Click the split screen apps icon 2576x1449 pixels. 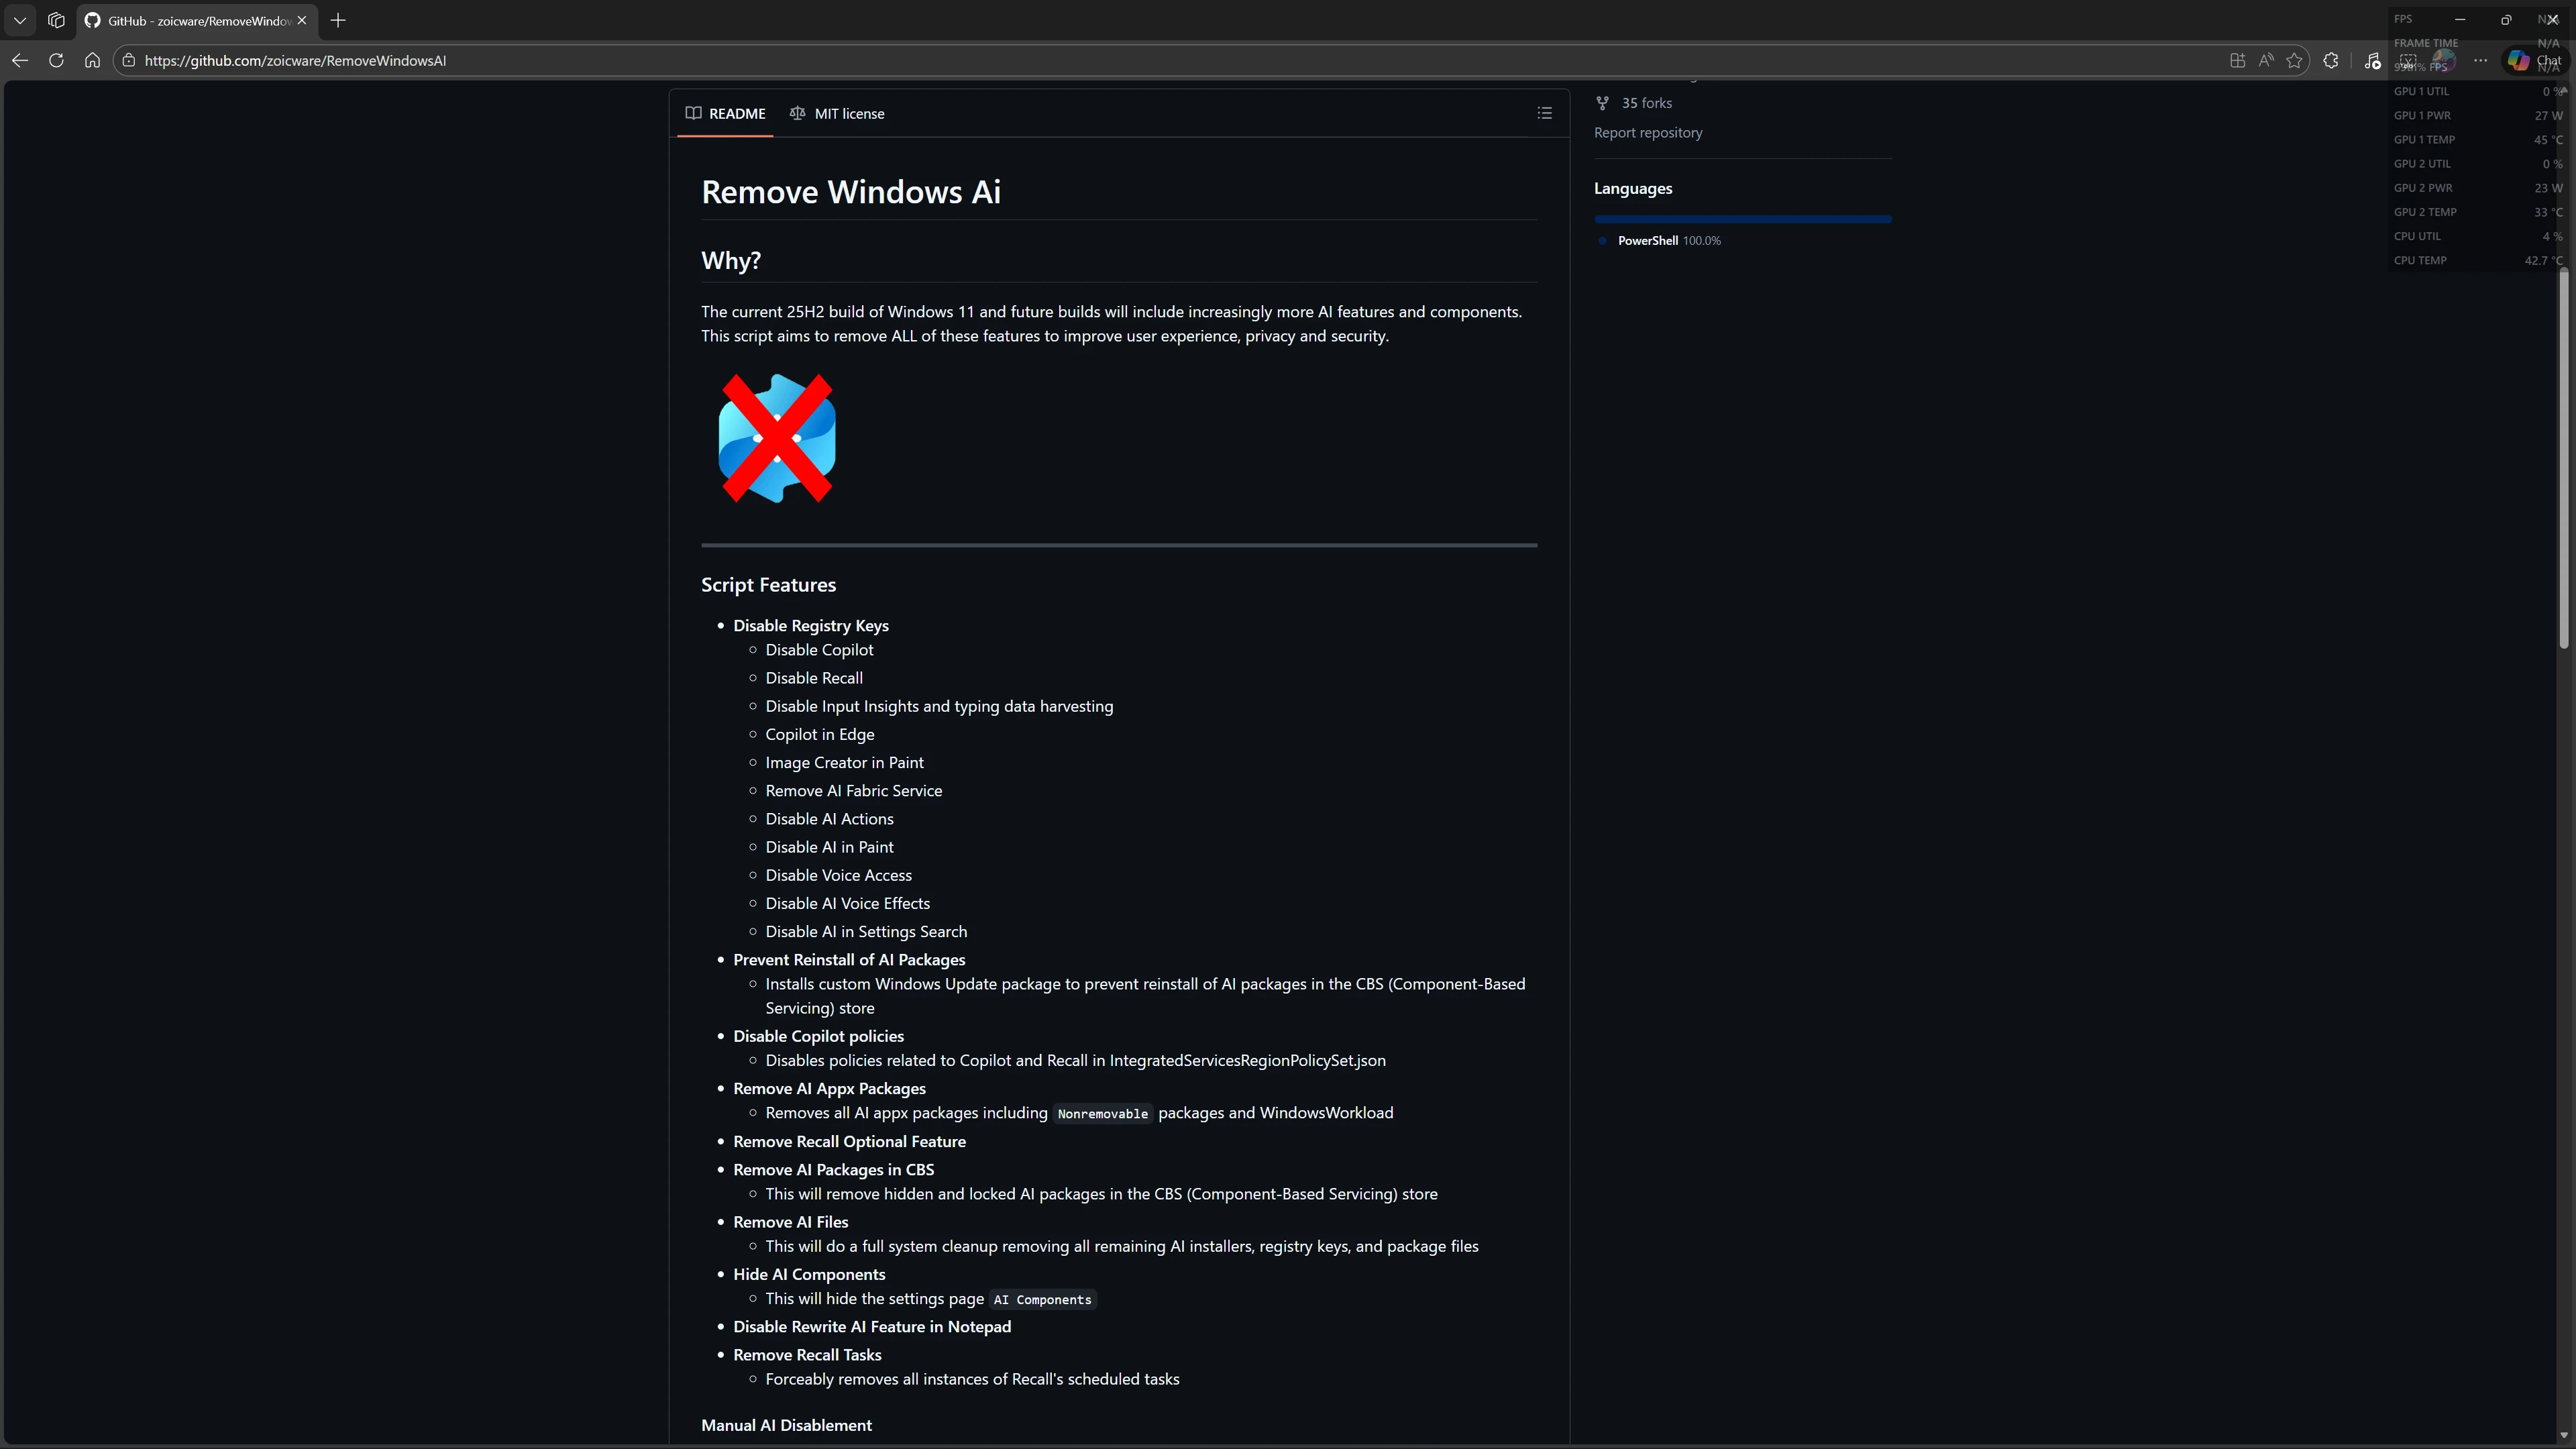click(x=2237, y=61)
